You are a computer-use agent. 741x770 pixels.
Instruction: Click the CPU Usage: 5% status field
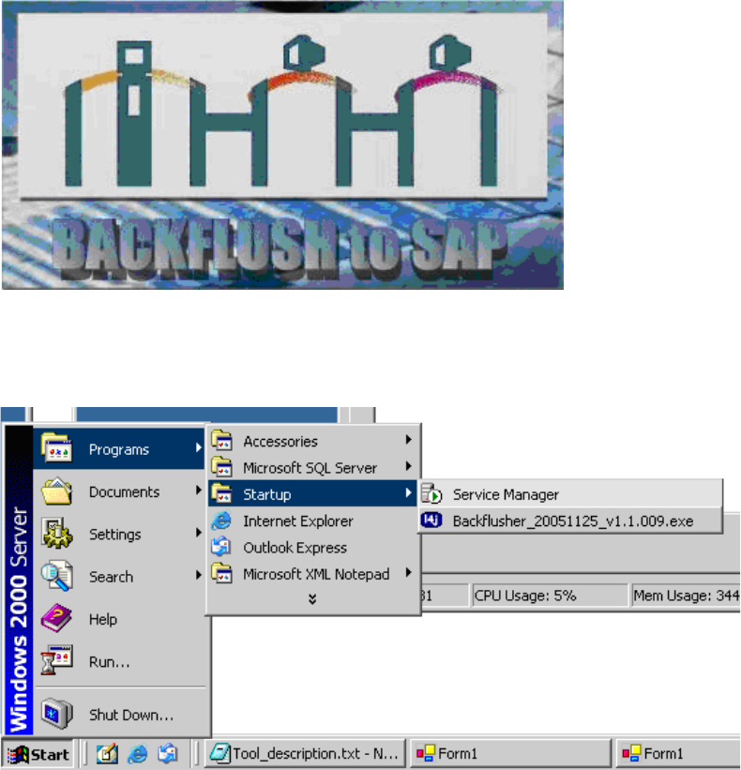(550, 596)
